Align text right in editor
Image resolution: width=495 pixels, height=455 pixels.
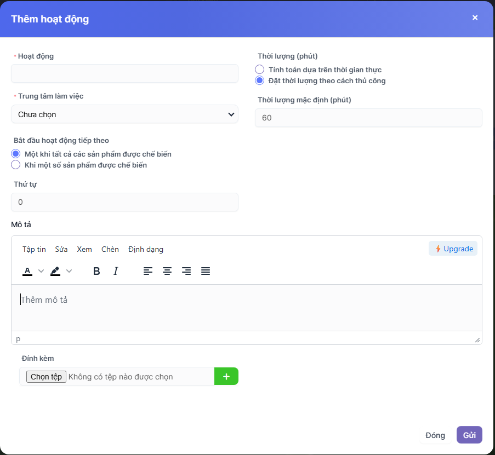click(186, 271)
